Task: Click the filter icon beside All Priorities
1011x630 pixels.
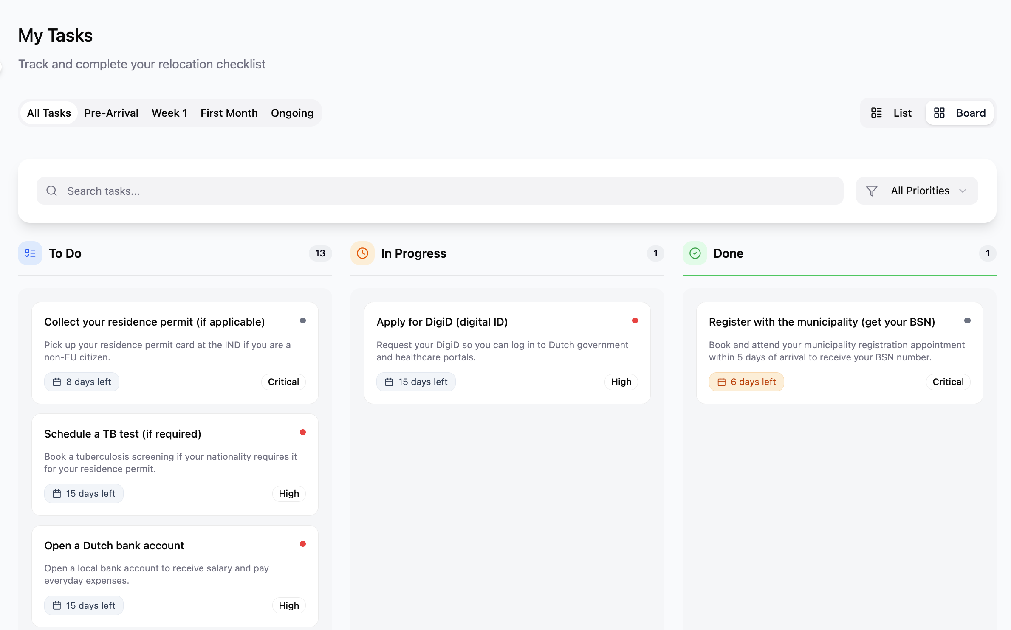Action: [x=872, y=191]
